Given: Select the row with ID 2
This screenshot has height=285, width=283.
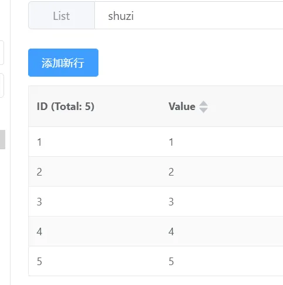Looking at the screenshot, I should click(x=156, y=171).
